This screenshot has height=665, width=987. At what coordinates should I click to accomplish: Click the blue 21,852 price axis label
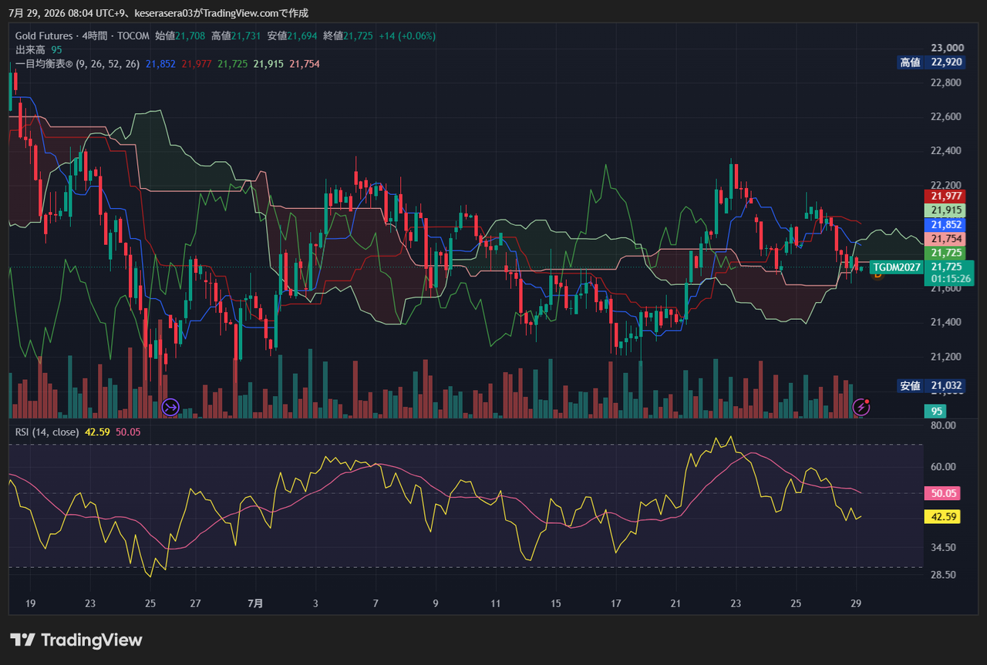946,225
